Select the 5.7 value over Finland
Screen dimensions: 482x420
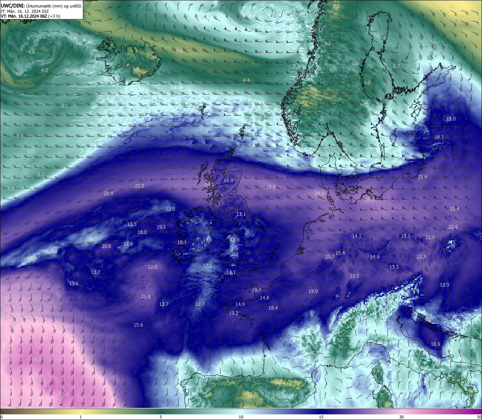397,66
